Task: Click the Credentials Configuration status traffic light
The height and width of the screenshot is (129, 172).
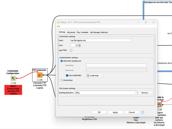Action: point(13,83)
